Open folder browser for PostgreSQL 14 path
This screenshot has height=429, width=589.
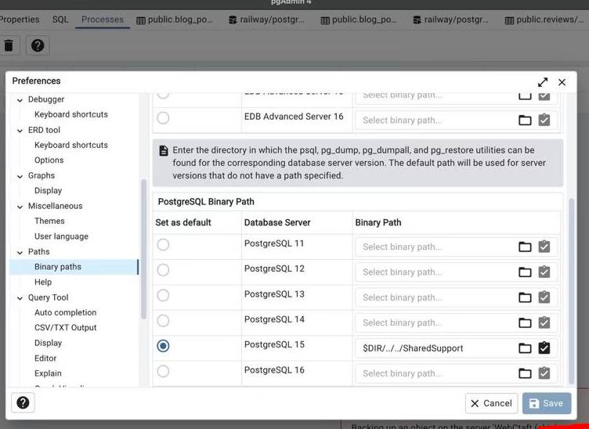pyautogui.click(x=525, y=323)
